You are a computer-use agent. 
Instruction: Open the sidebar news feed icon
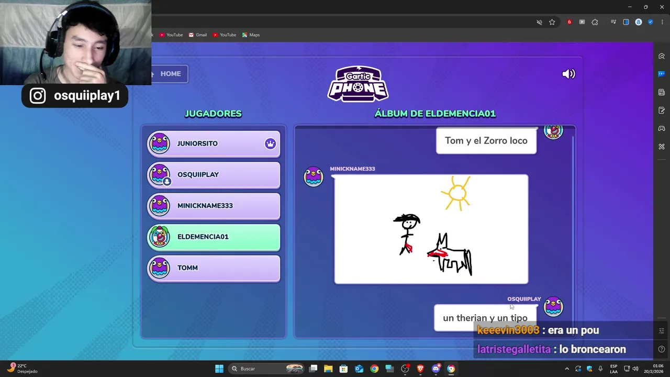pos(662,92)
